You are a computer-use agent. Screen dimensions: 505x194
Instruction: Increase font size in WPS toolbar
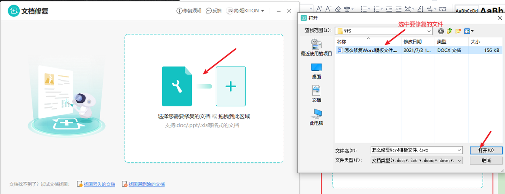(x=319, y=8)
